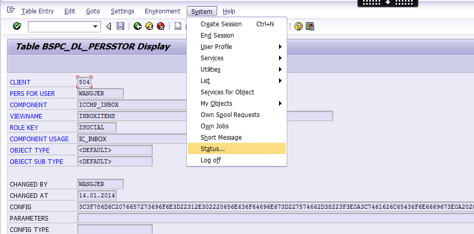Image resolution: width=474 pixels, height=234 pixels.
Task: Click the OBJECT SUB TYPE label
Action: click(37, 162)
